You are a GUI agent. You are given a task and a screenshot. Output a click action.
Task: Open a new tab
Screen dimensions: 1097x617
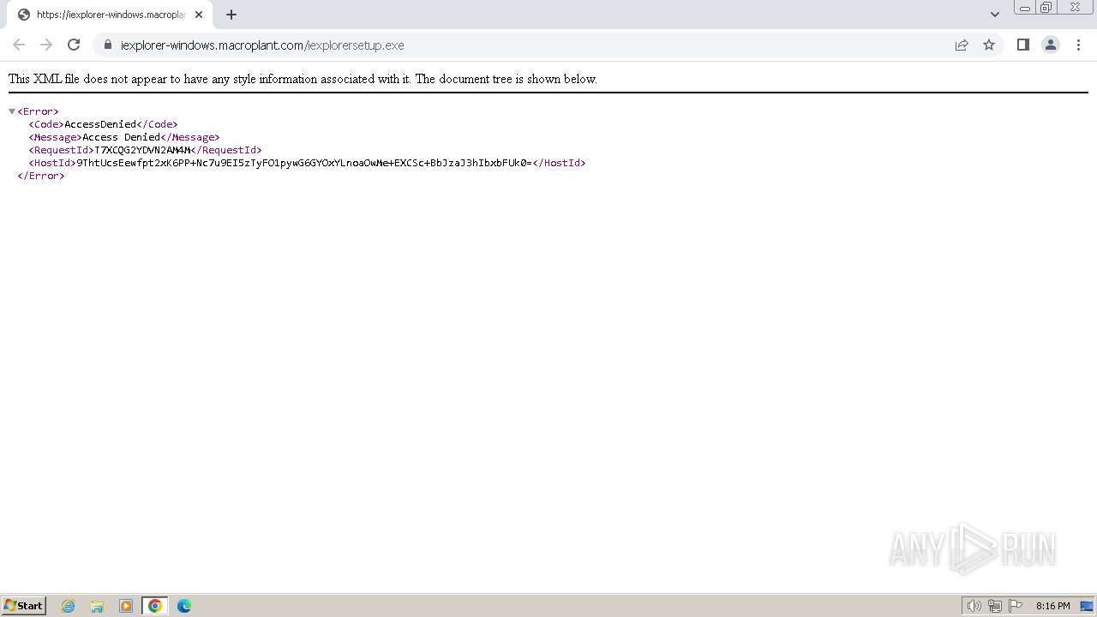click(x=231, y=15)
